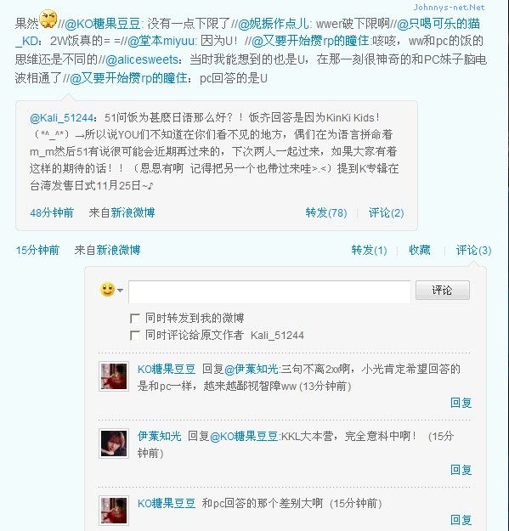The image size is (509, 531).
Task: Open first KO糖果豆豆 commenter avatar
Action: click(114, 376)
